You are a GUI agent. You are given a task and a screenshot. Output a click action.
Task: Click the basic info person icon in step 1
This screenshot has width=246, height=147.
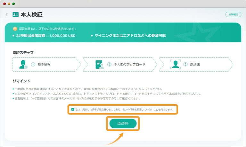pyautogui.click(x=23, y=64)
